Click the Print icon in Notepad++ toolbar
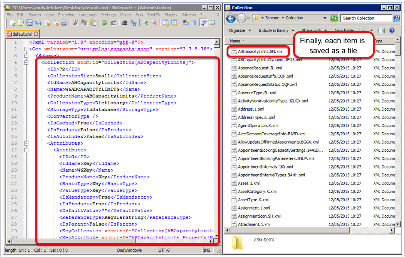 pyautogui.click(x=64, y=23)
